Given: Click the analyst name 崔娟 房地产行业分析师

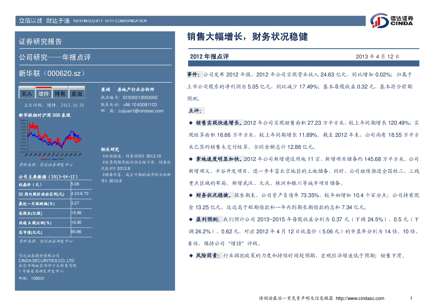Looking at the screenshot, I should coord(127,89).
